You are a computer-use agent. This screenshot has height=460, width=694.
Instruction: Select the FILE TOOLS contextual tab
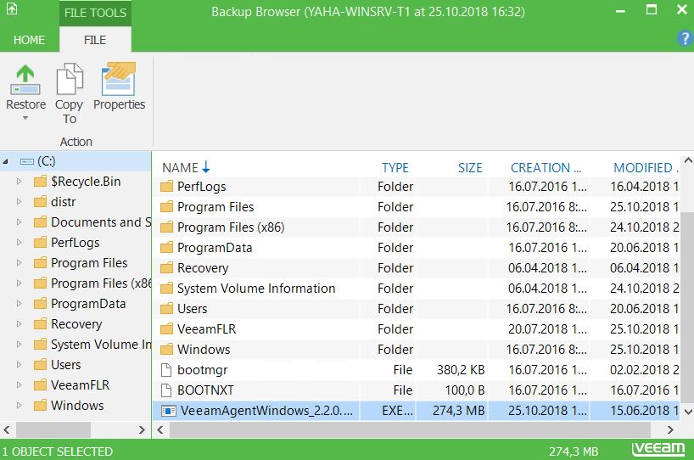pyautogui.click(x=95, y=13)
